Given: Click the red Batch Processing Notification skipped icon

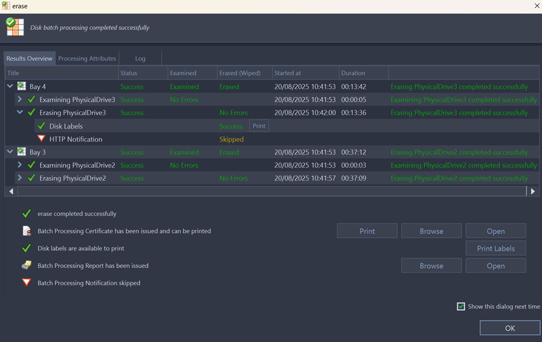Looking at the screenshot, I should click(x=27, y=283).
